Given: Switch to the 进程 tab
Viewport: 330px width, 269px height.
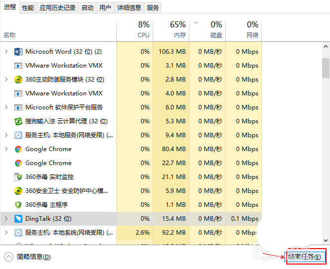Looking at the screenshot, I should [x=9, y=7].
